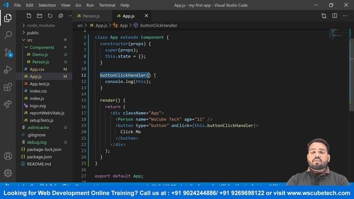Open .gitignore in the file tree

coord(36,135)
